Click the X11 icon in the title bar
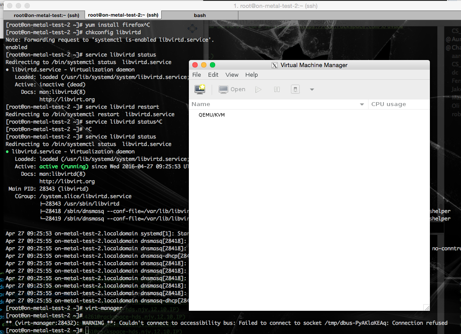The width and height of the screenshot is (461, 334). pyautogui.click(x=274, y=65)
